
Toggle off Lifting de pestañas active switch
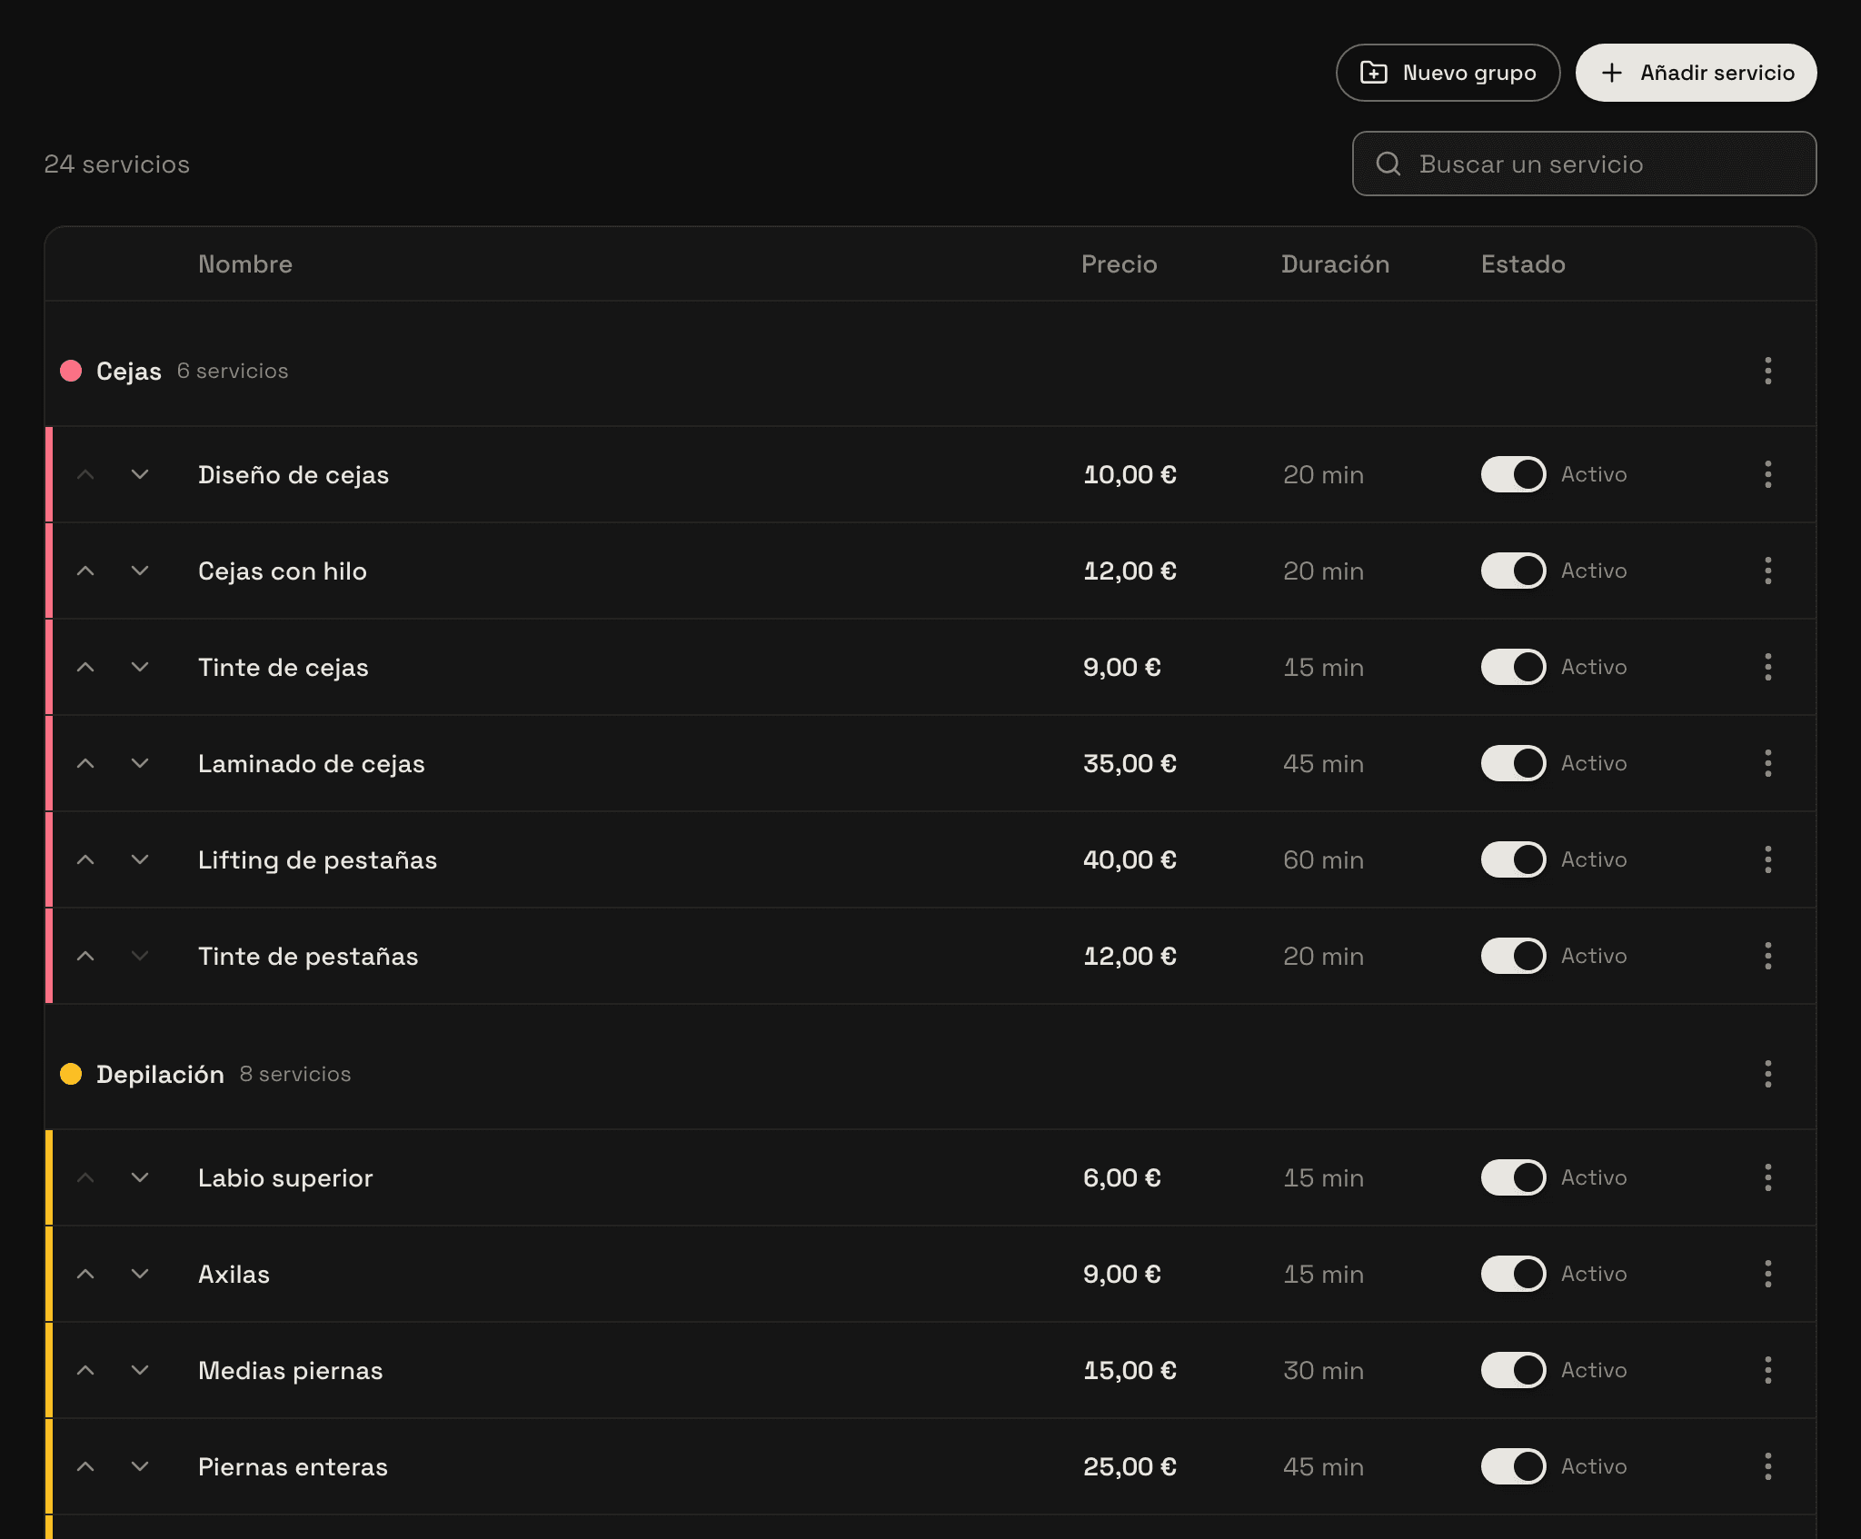(1513, 859)
